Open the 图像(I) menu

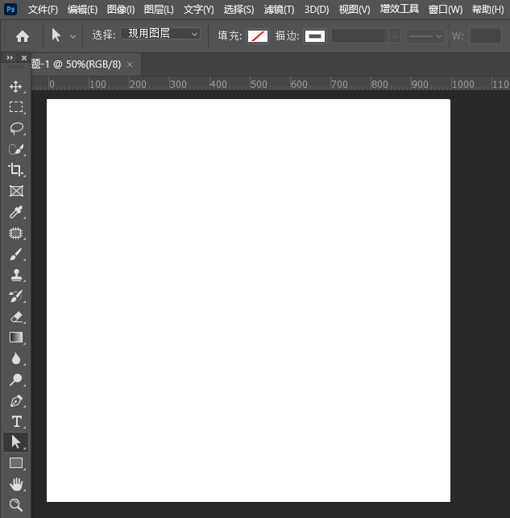121,9
